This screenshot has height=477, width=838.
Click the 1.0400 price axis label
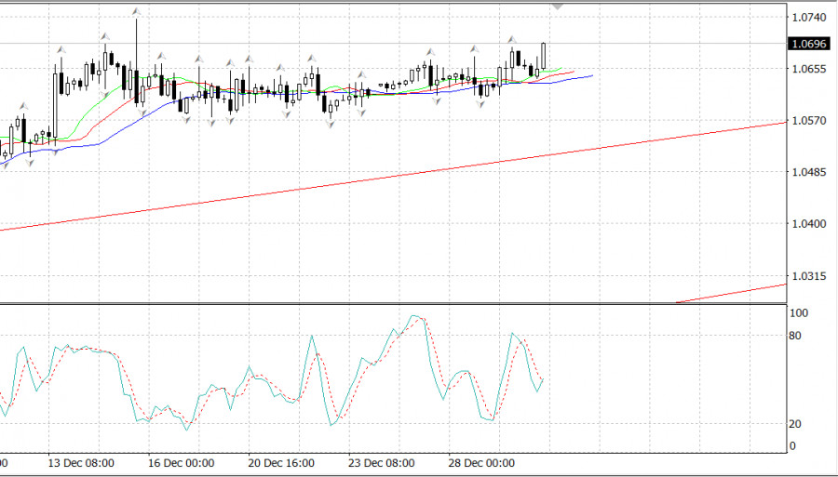[x=806, y=224]
